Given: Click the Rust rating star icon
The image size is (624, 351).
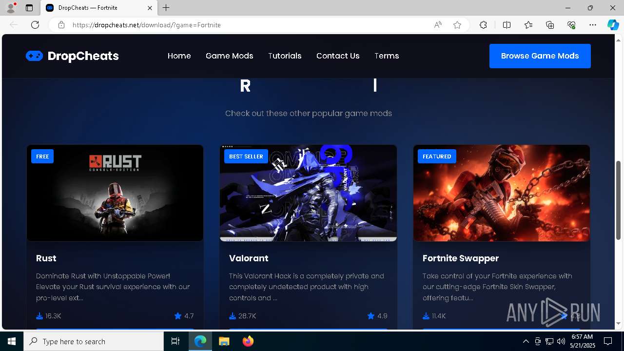Looking at the screenshot, I should click(x=178, y=316).
